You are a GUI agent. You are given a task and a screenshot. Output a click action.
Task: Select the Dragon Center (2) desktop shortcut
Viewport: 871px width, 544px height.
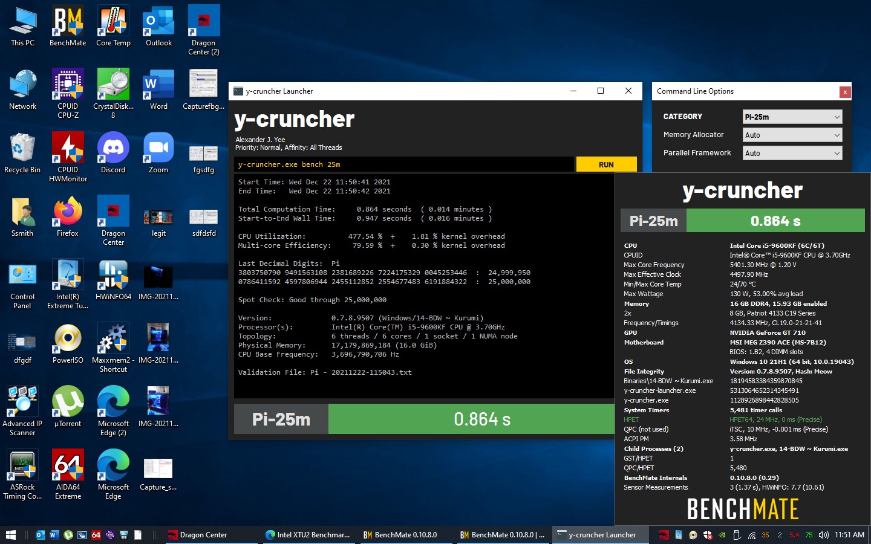204,30
